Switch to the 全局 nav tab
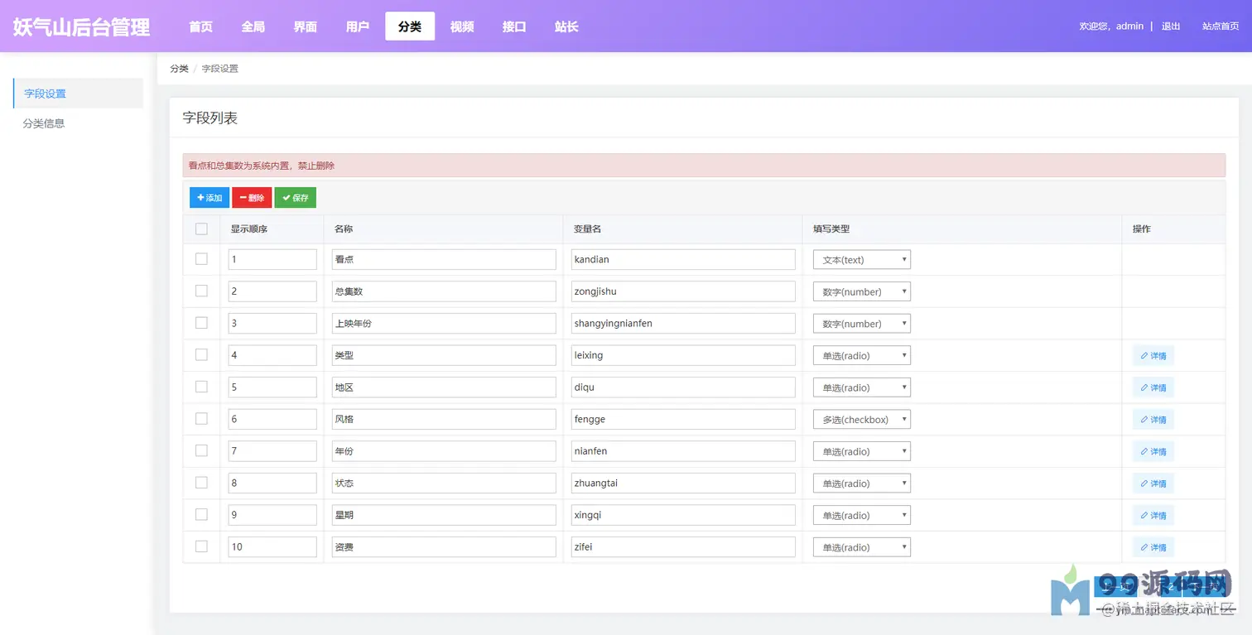 [x=253, y=26]
